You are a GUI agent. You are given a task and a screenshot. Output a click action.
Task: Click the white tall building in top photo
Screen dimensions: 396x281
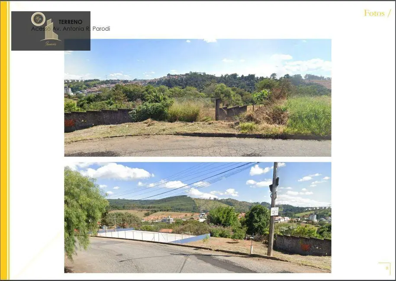68,91
